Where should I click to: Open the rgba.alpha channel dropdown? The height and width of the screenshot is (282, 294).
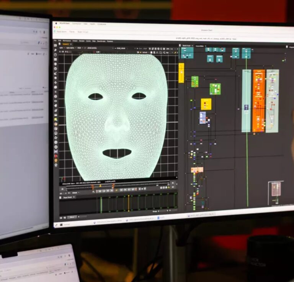point(71,48)
